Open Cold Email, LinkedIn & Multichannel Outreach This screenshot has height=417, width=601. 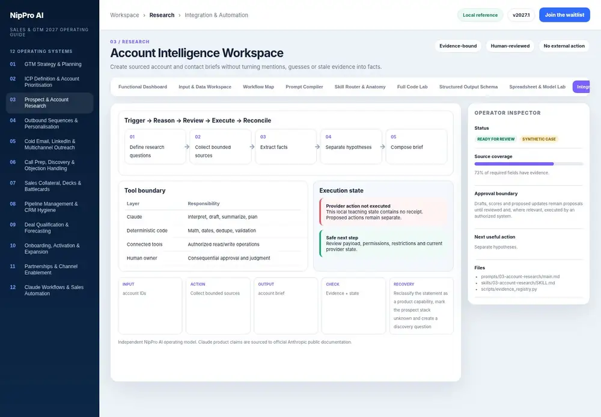pyautogui.click(x=49, y=144)
